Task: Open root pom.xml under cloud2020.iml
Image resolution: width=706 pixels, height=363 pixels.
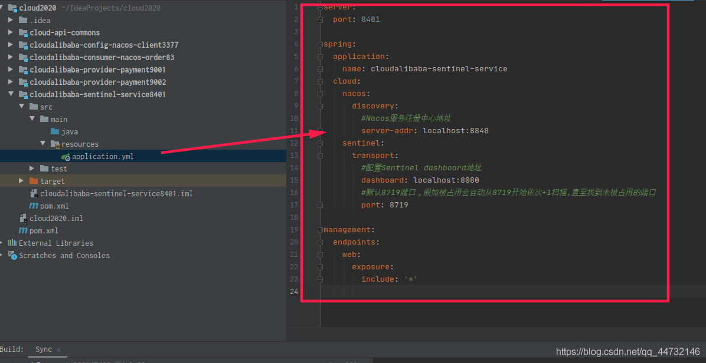Action: point(44,230)
